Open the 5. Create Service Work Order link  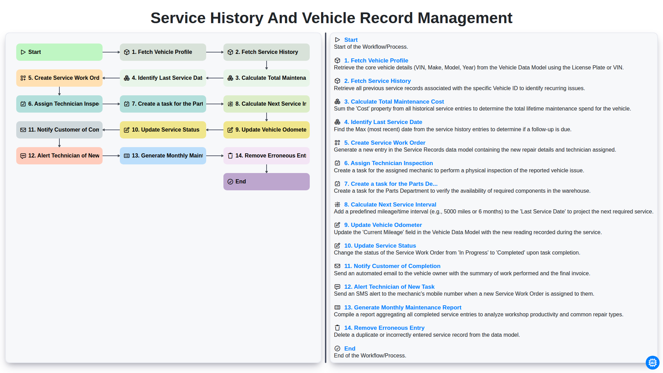pos(385,143)
